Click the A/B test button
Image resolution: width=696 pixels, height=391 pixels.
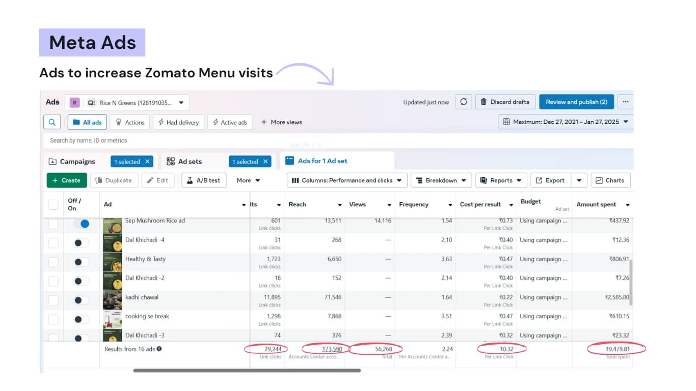pos(204,180)
